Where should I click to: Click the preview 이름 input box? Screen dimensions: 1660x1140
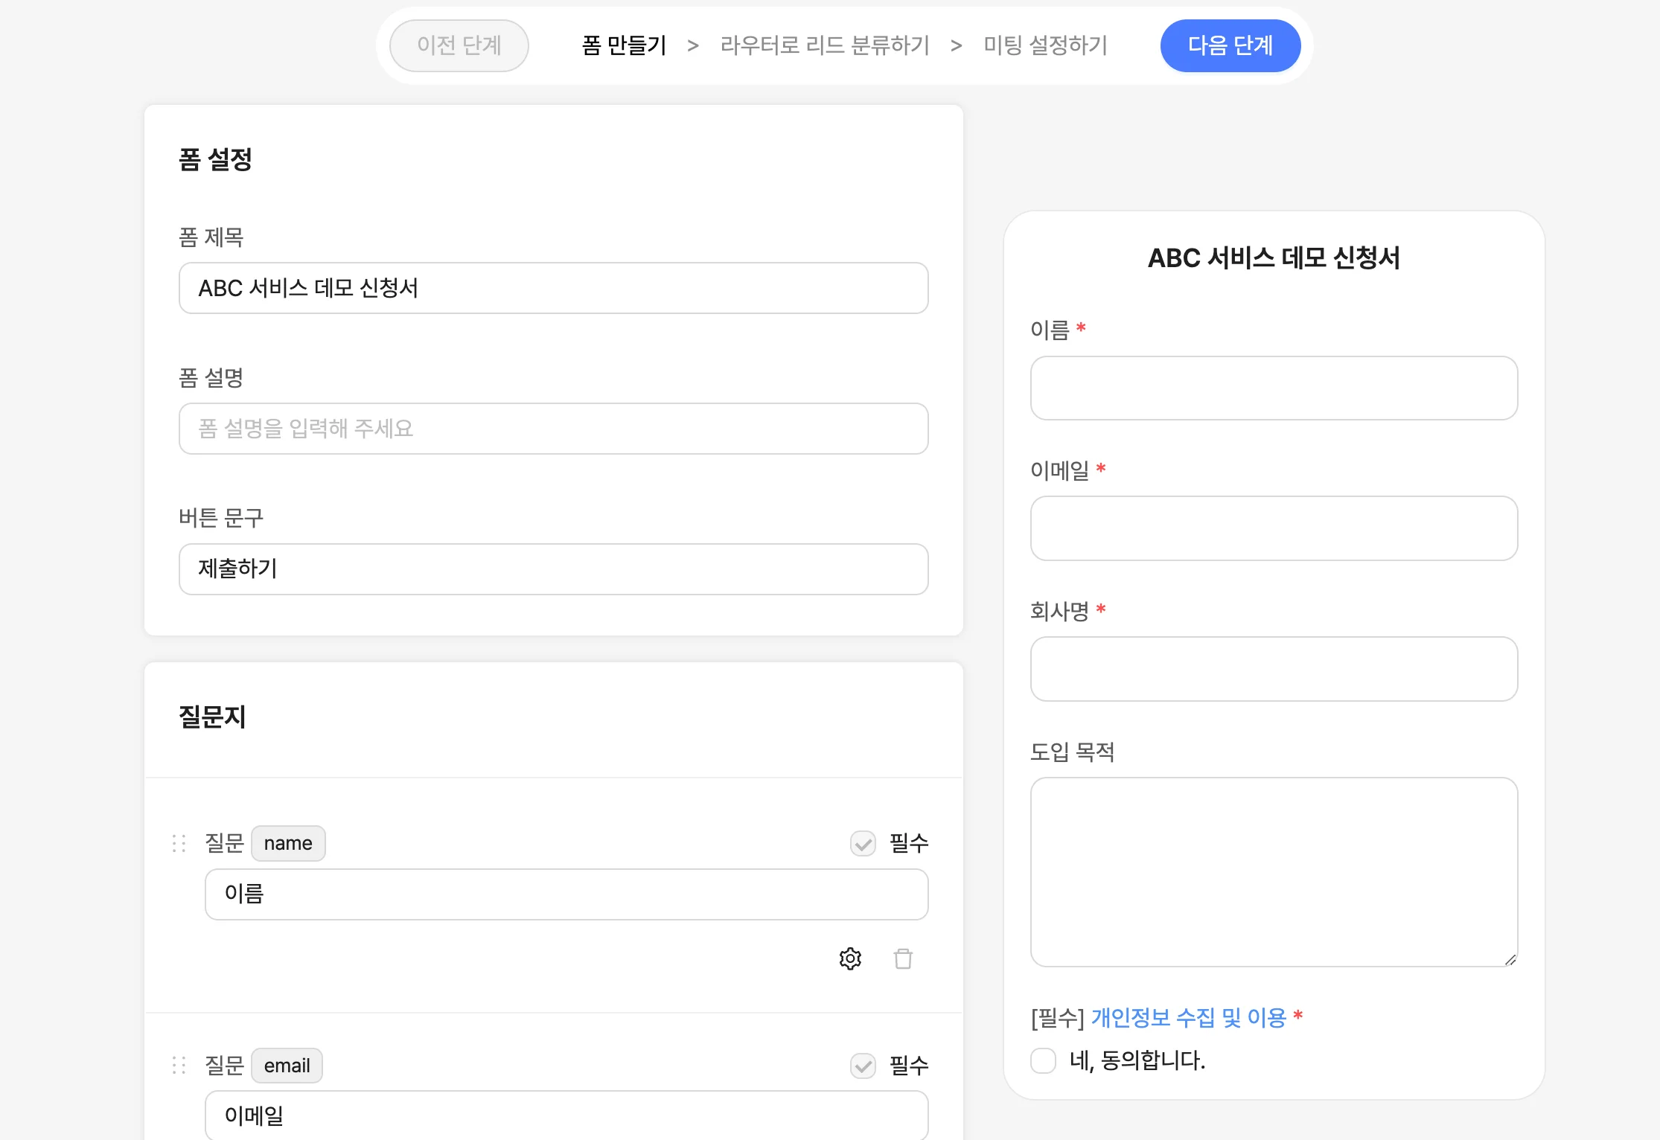(x=1274, y=388)
